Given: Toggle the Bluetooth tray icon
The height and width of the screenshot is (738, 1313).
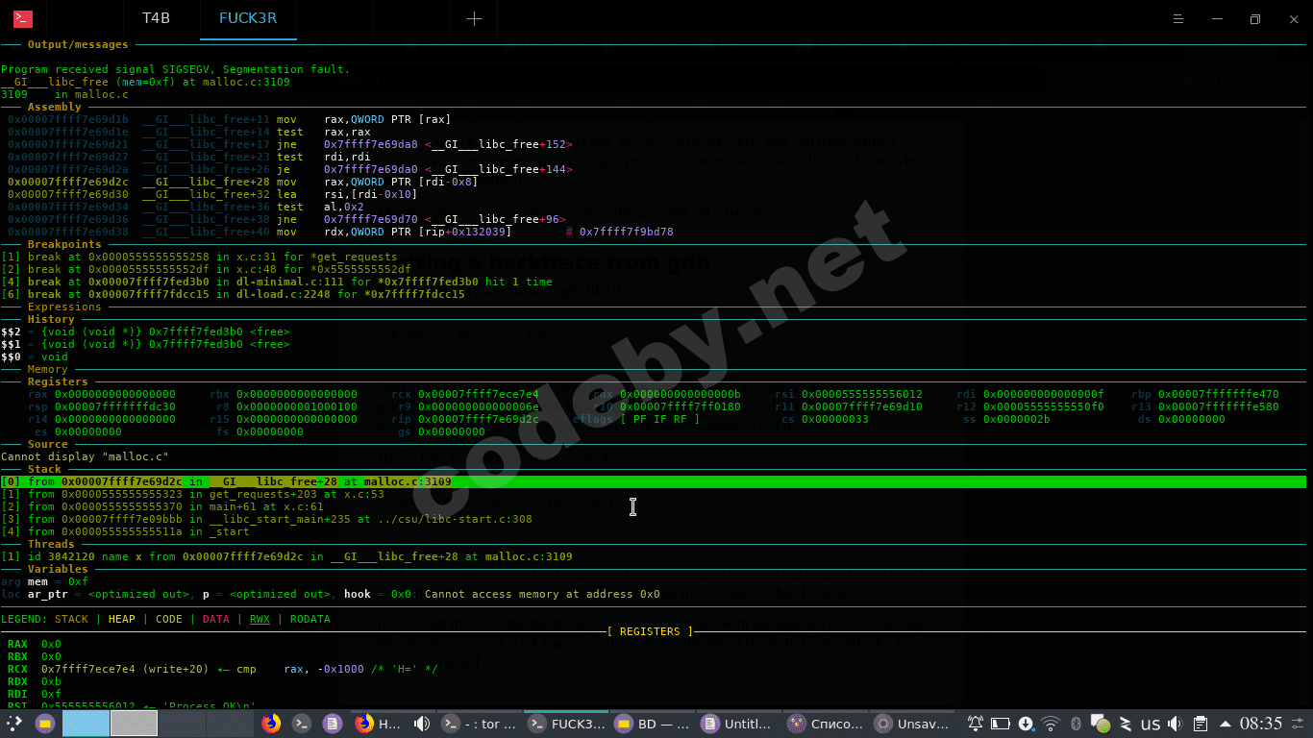Looking at the screenshot, I should pos(1077,724).
